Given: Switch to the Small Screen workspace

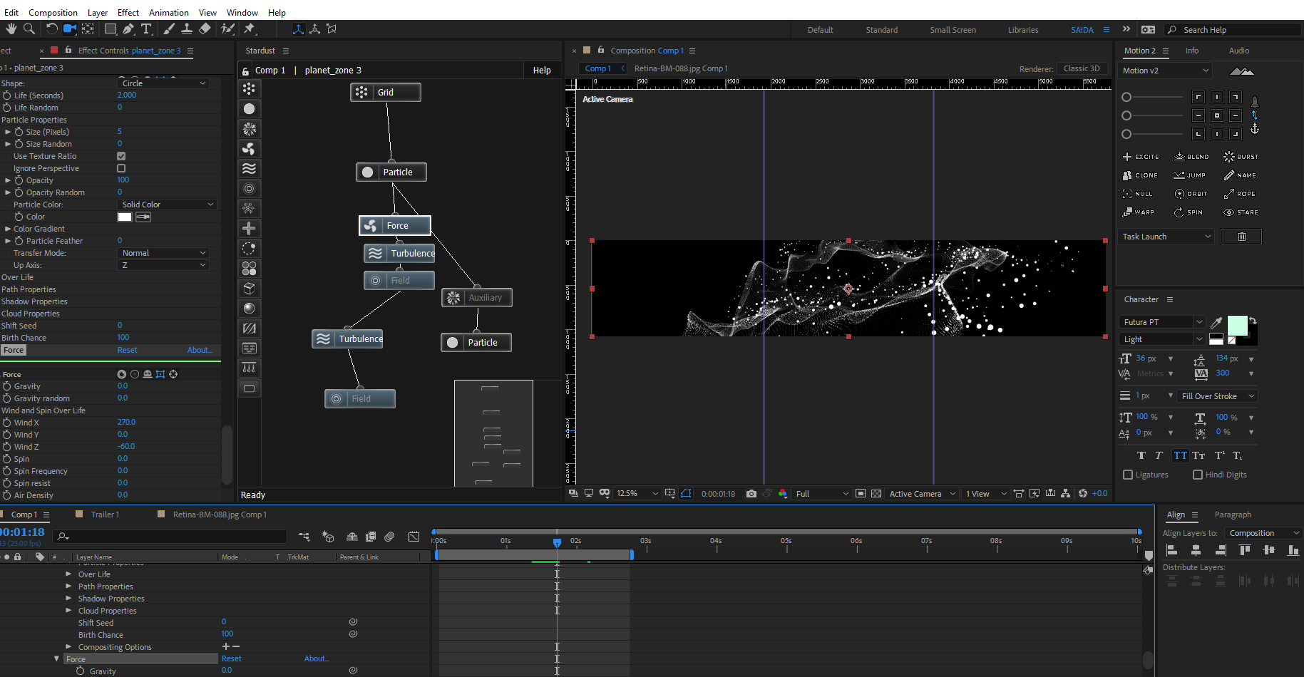Looking at the screenshot, I should coord(953,30).
